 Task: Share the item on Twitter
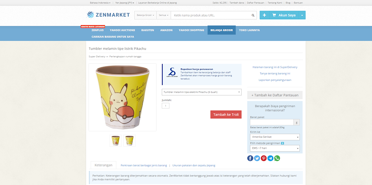[257, 158]
